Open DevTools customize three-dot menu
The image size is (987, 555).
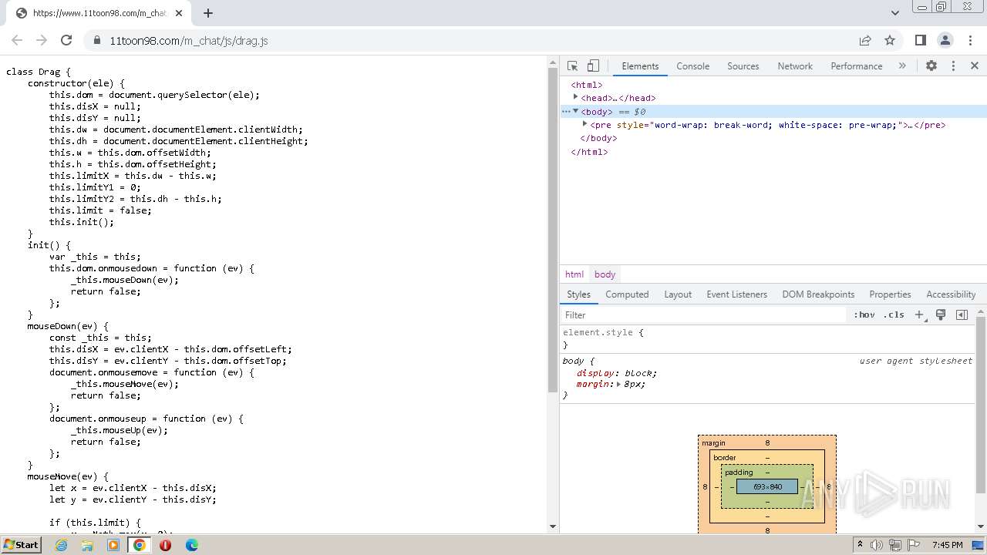point(953,66)
